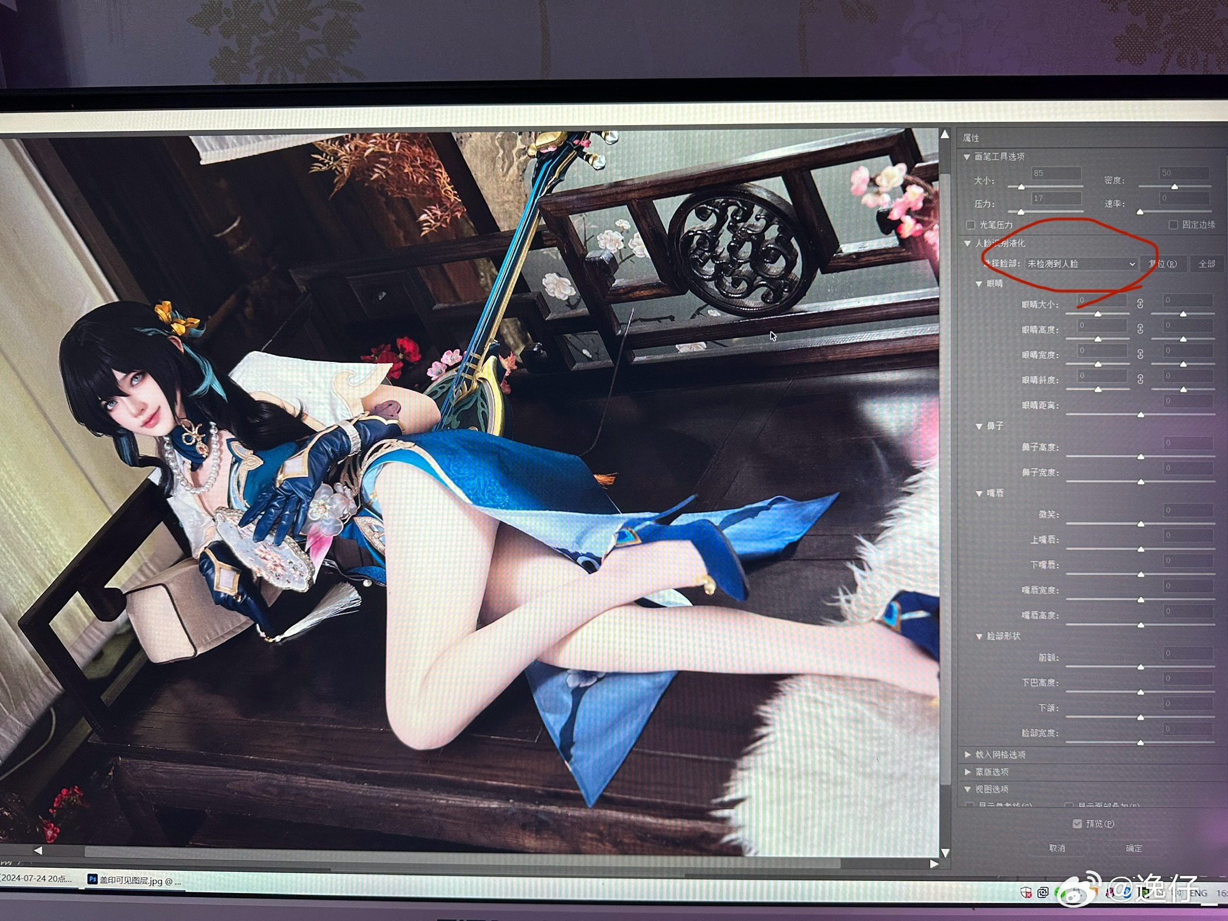Click the preview horizontal scroll left arrow
This screenshot has height=921, width=1228.
37,850
